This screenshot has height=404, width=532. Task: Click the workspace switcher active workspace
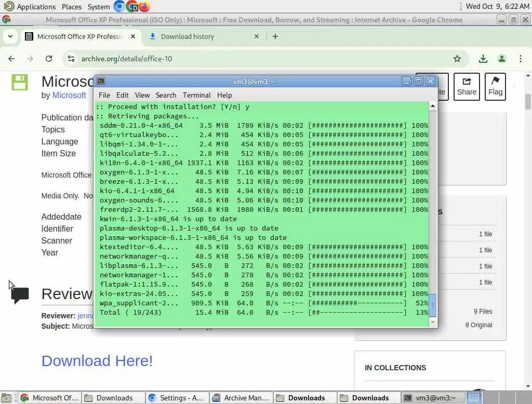474,398
